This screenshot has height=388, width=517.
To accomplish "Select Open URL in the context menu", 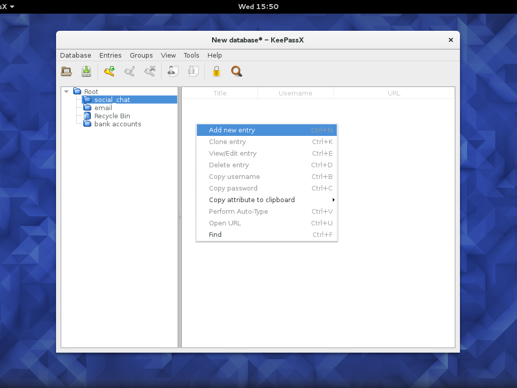I will point(267,223).
